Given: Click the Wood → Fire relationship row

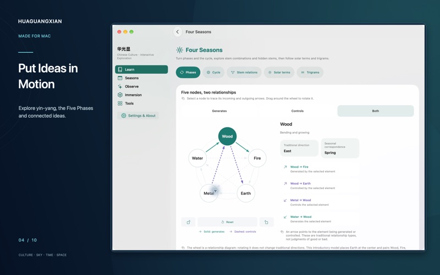Looking at the screenshot, I should [x=320, y=169].
